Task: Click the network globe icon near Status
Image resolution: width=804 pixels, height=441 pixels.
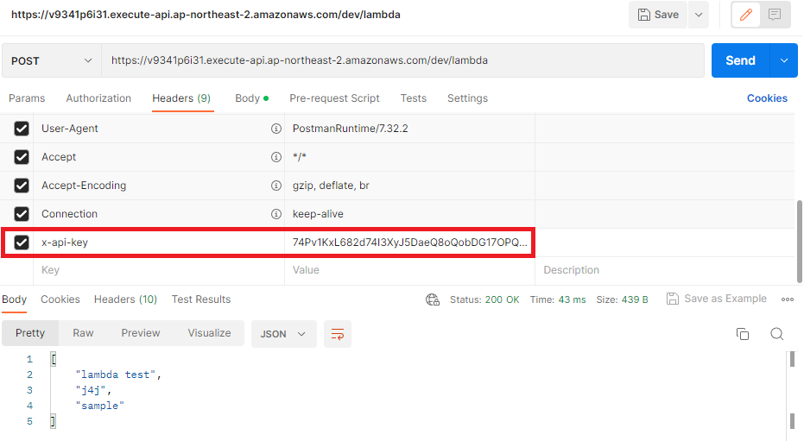Action: 433,299
